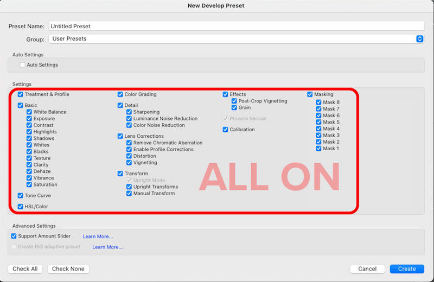Toggle the Clarity checkbox
434x282 pixels.
[29, 165]
